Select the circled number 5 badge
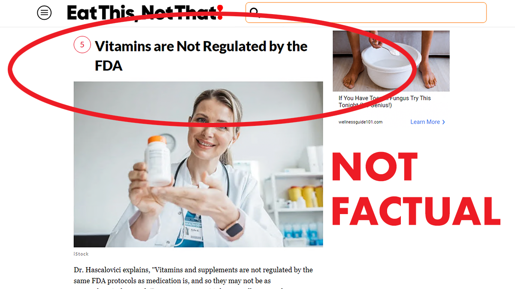 82,45
